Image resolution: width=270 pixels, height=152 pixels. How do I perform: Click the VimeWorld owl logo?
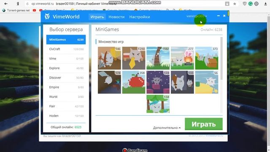pyautogui.click(x=47, y=16)
